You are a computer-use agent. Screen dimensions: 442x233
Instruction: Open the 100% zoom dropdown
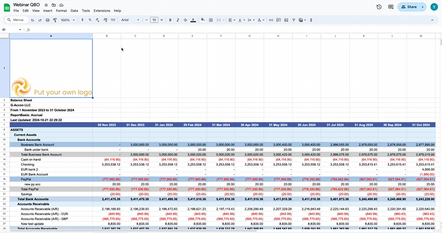coord(68,20)
